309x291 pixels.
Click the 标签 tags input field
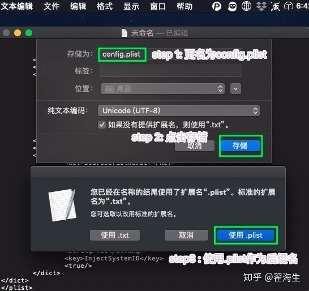click(171, 71)
